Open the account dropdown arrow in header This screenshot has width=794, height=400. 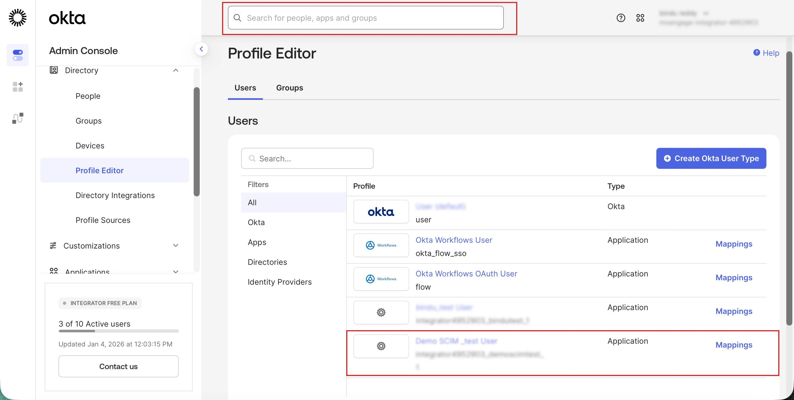(705, 13)
